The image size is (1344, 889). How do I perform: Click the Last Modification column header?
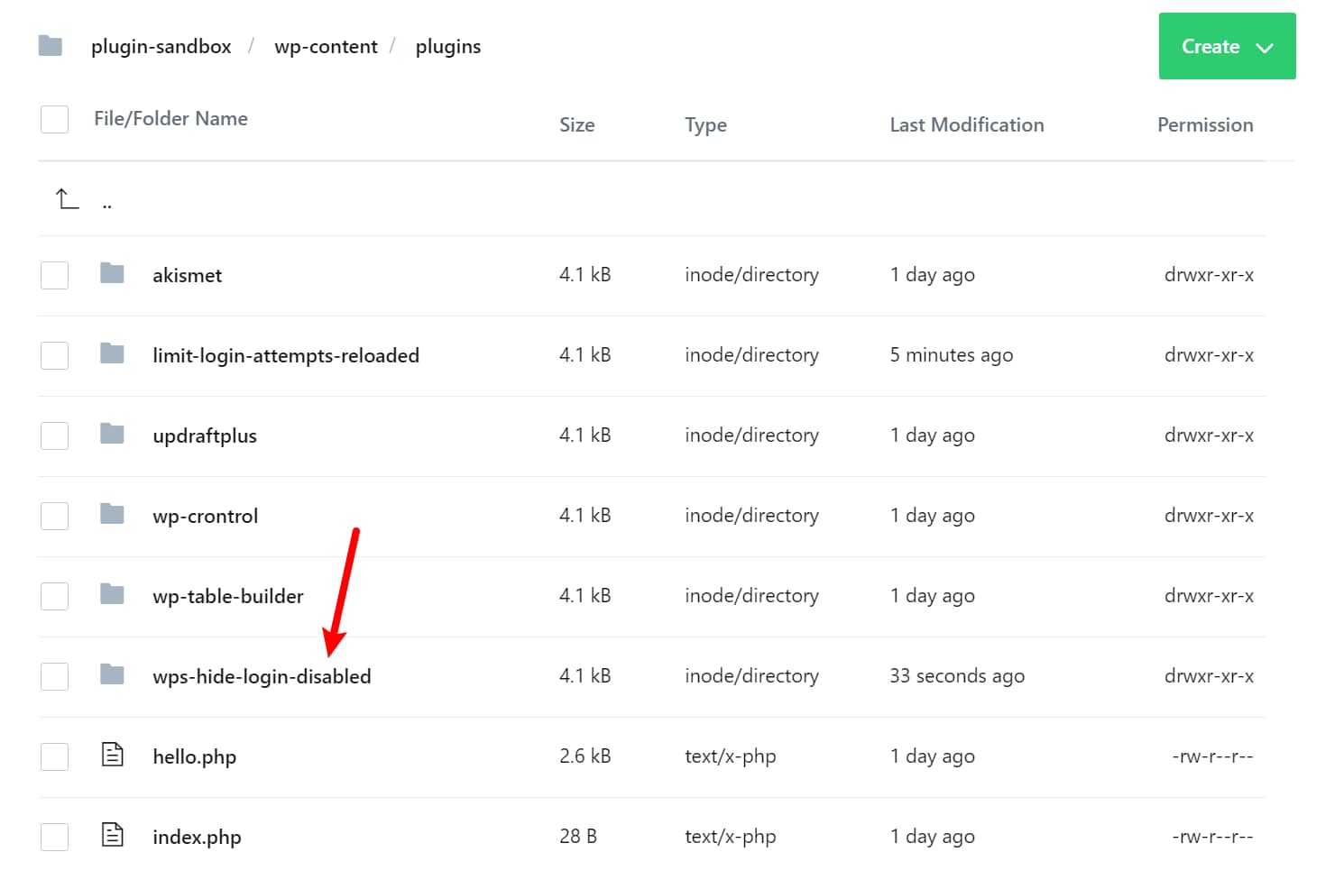[966, 125]
